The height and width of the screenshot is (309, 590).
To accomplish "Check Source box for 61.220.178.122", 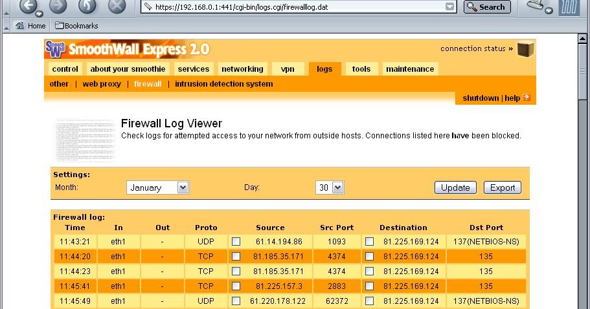I will click(236, 301).
